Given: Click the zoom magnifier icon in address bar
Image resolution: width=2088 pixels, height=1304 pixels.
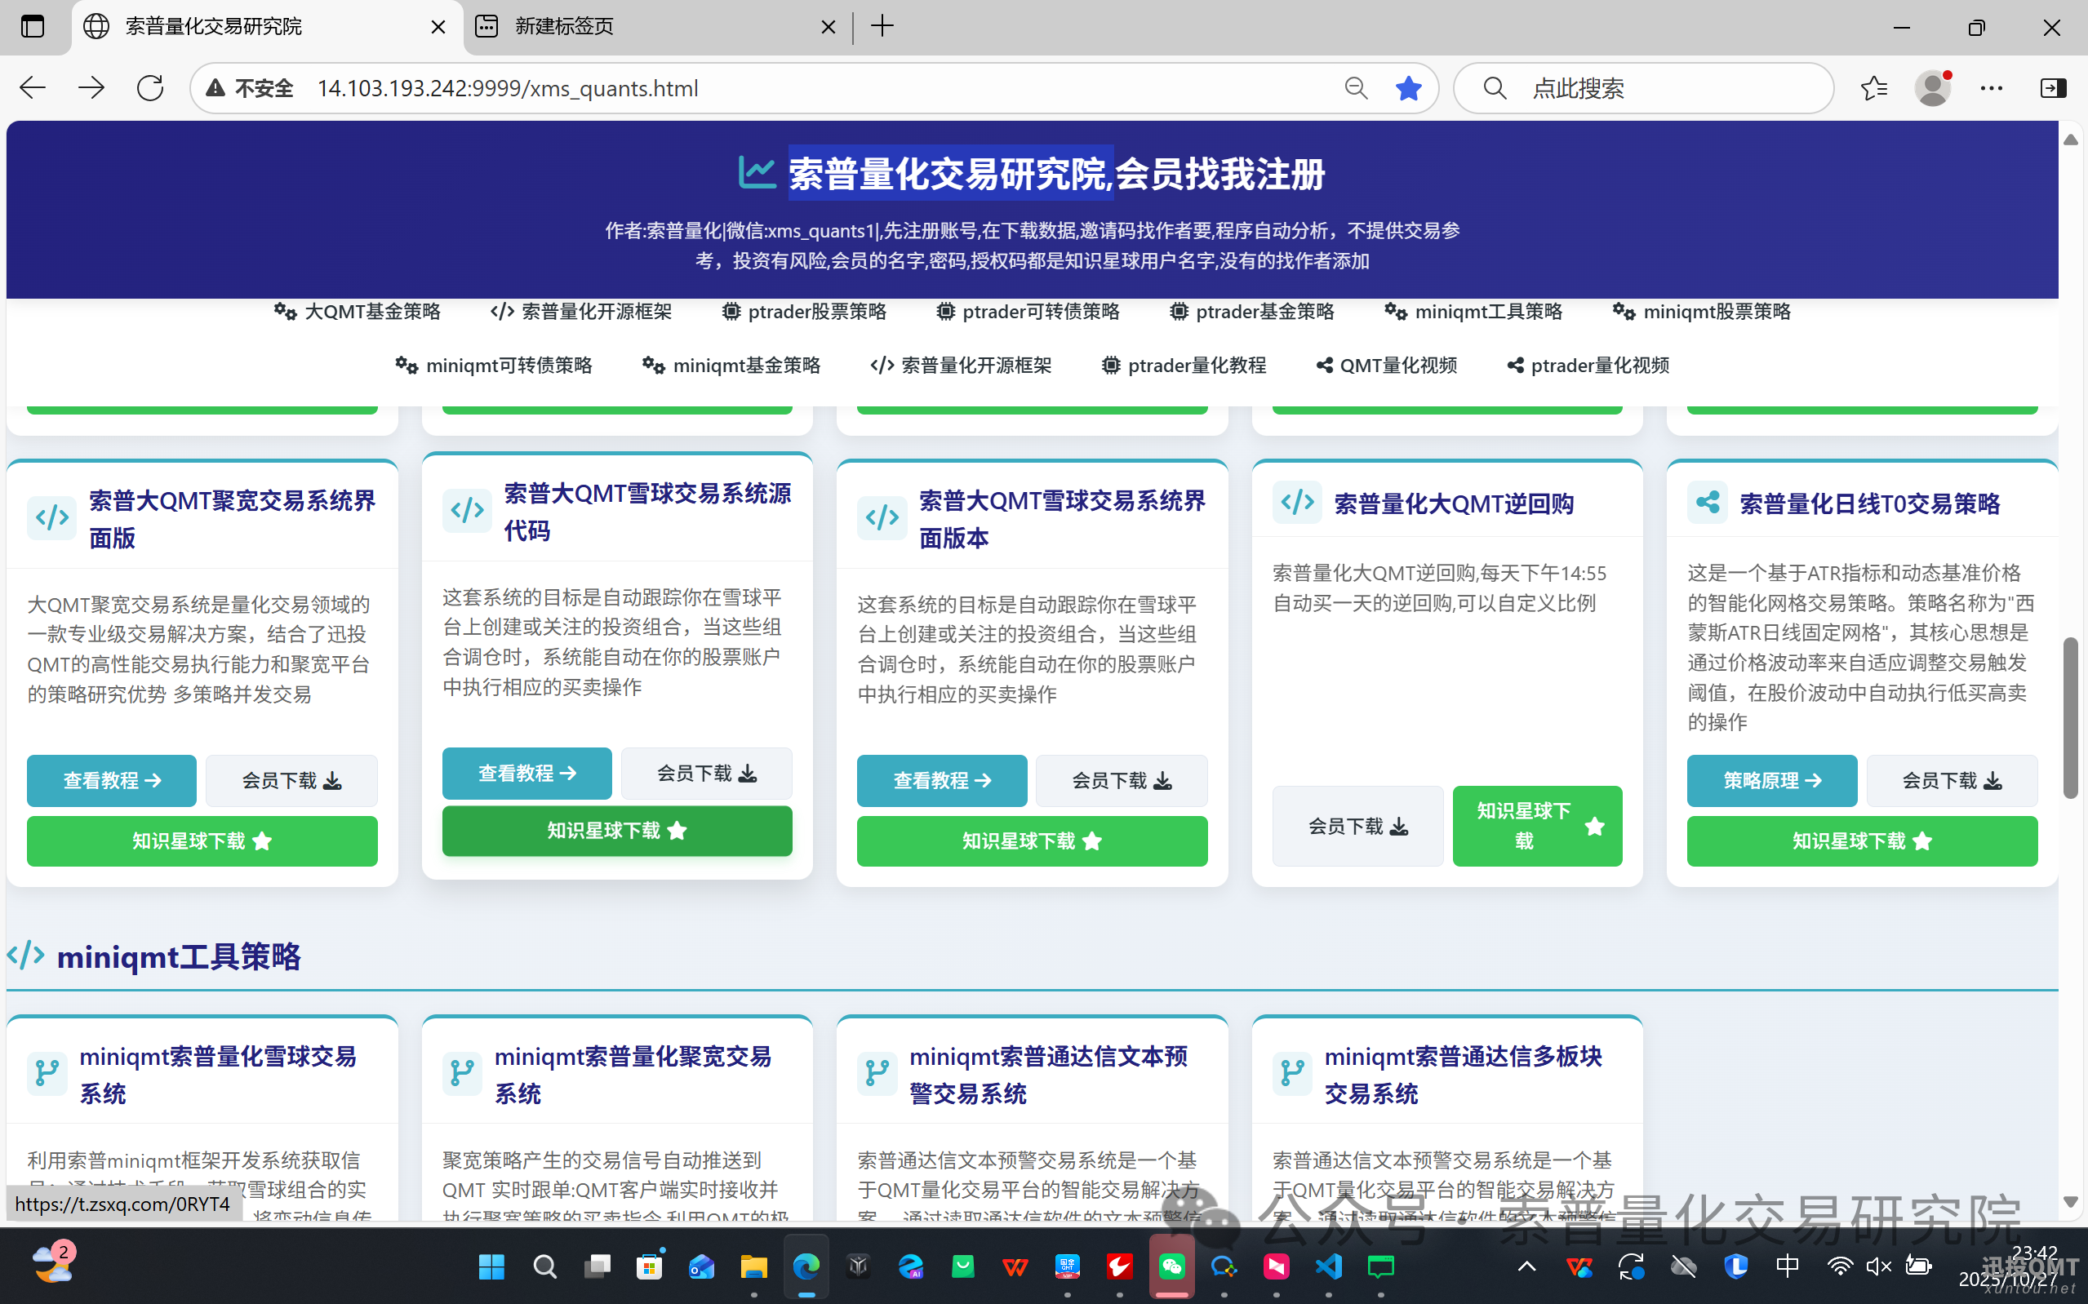Looking at the screenshot, I should 1356,88.
